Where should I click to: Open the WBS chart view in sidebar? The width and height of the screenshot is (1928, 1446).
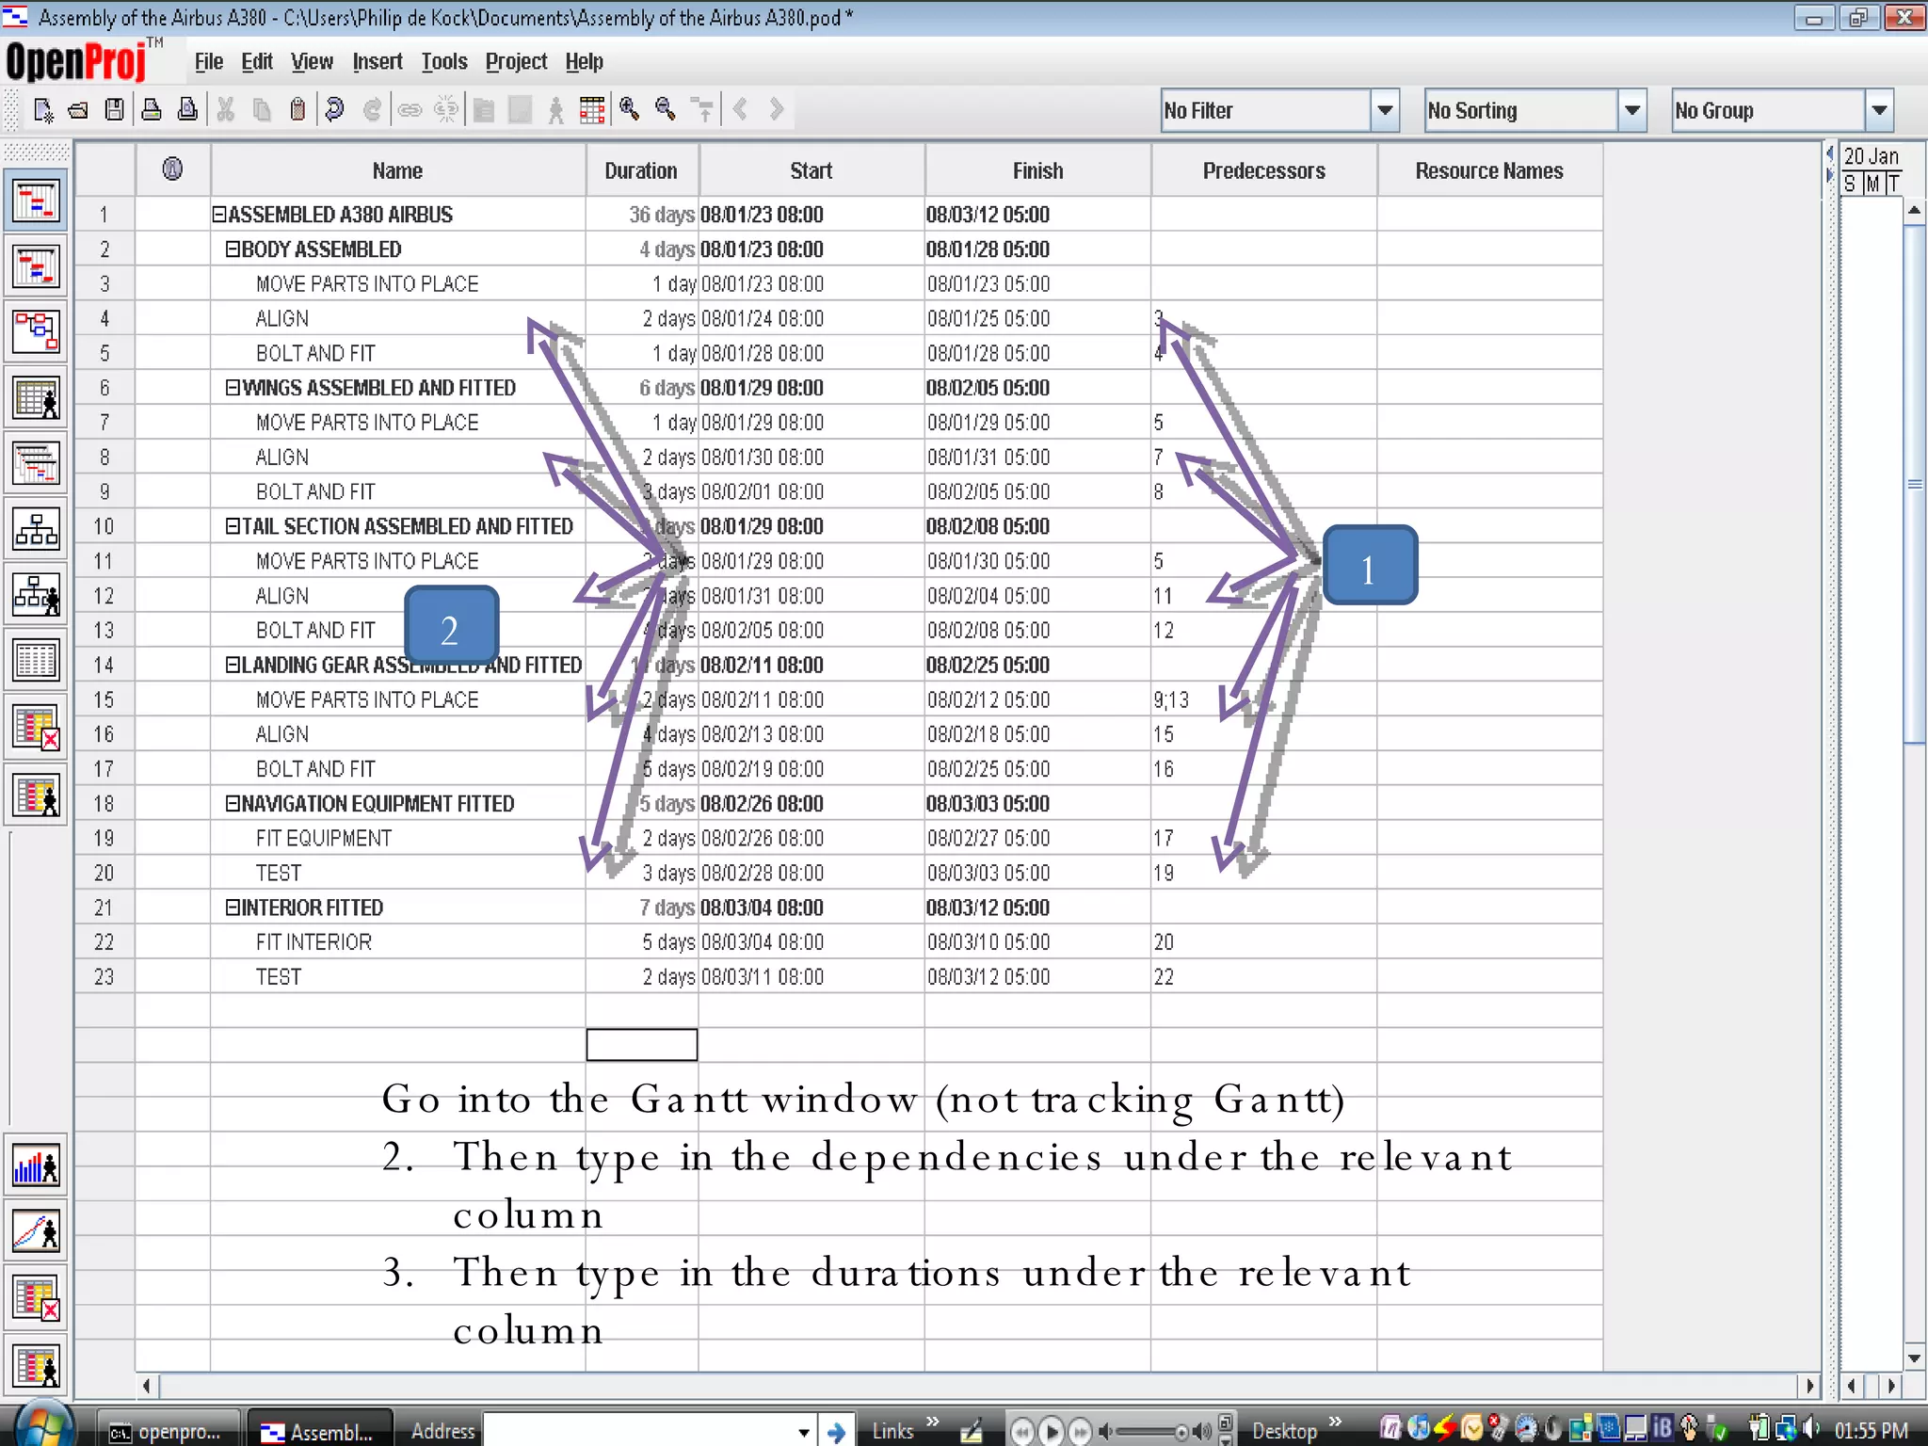click(37, 529)
